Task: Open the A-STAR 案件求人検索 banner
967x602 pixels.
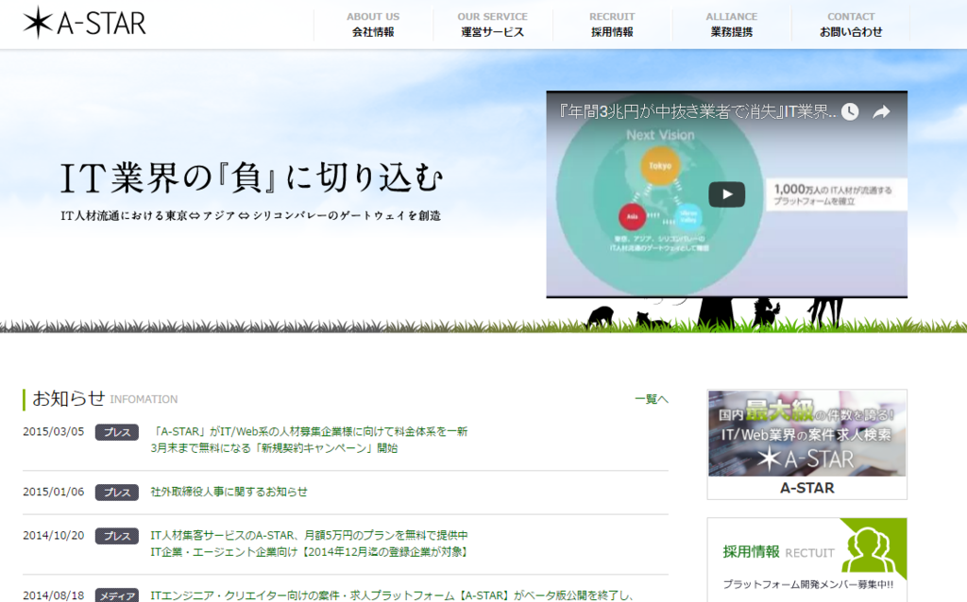Action: coord(806,433)
